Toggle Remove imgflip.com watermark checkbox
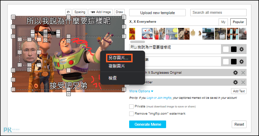259x136 pixels. (x=131, y=114)
